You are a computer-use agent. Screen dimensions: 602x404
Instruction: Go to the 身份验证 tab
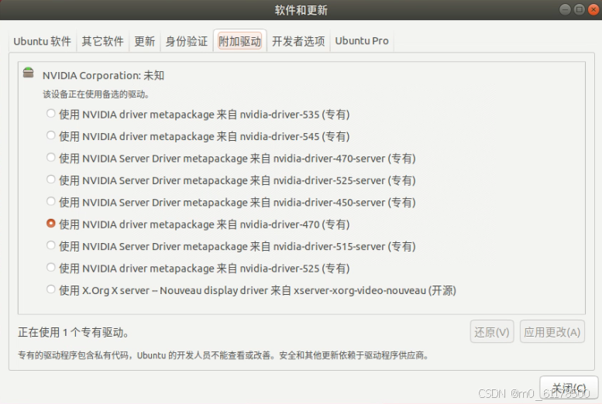tap(187, 41)
